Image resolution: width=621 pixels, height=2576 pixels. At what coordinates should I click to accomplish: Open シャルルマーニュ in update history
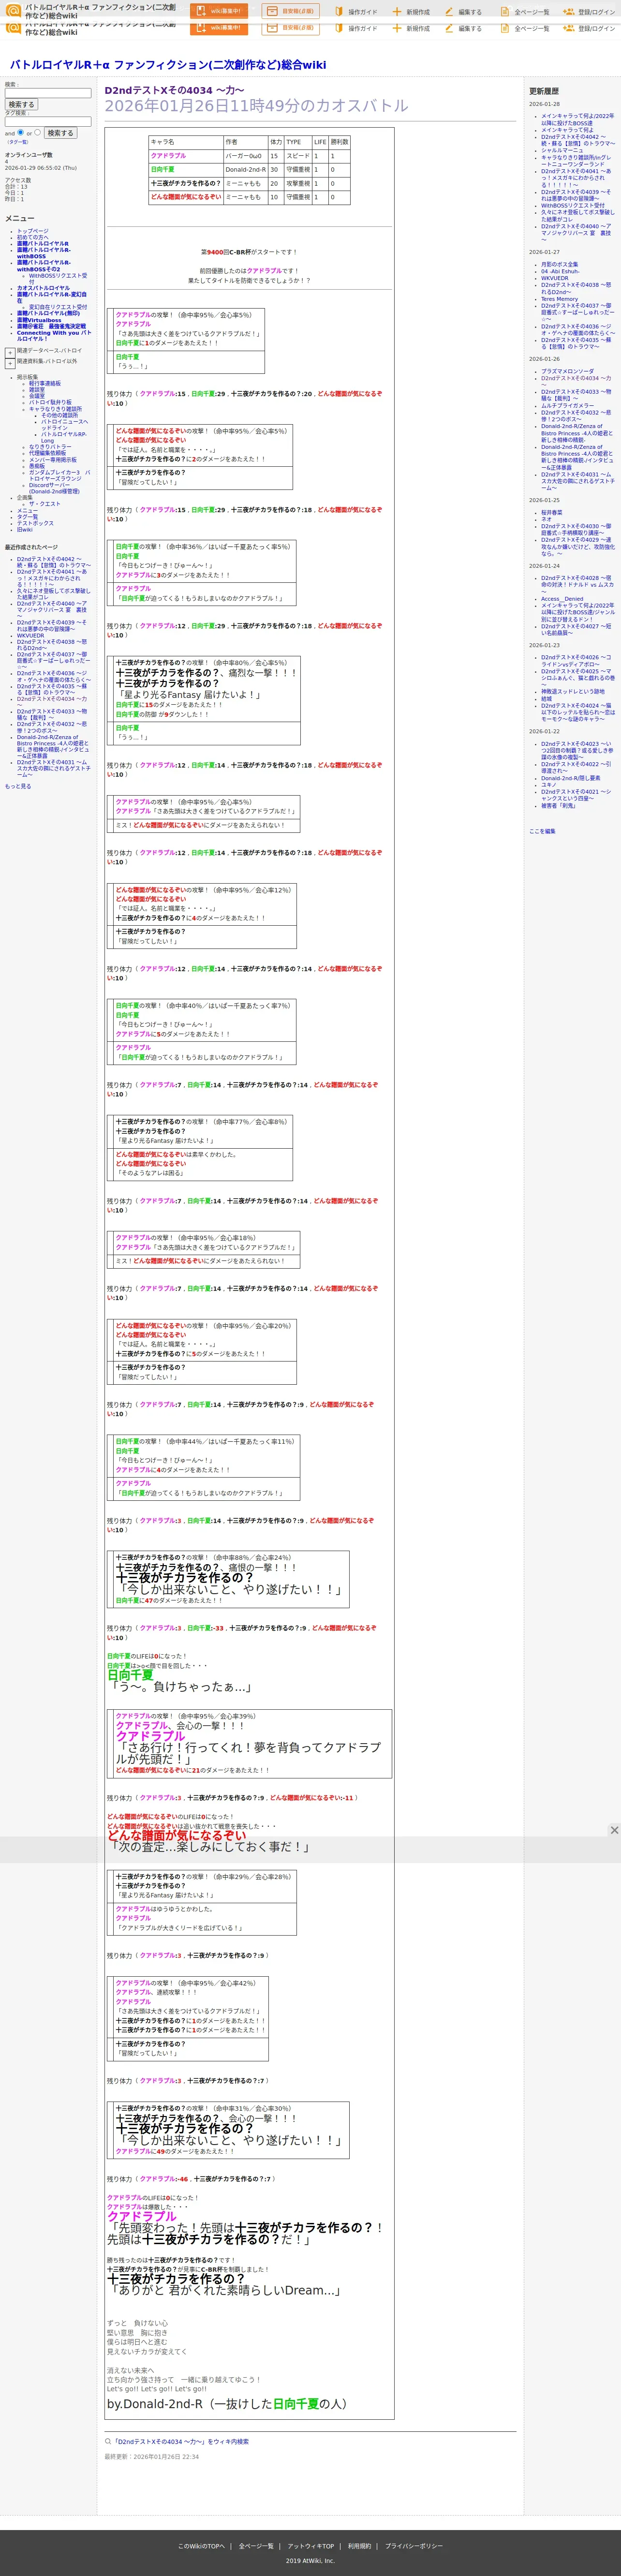coord(562,150)
